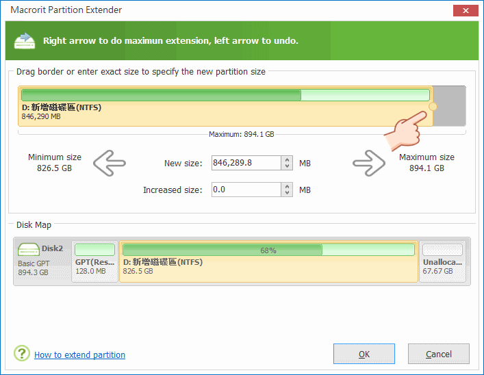Click the banner instruction text

(170, 41)
